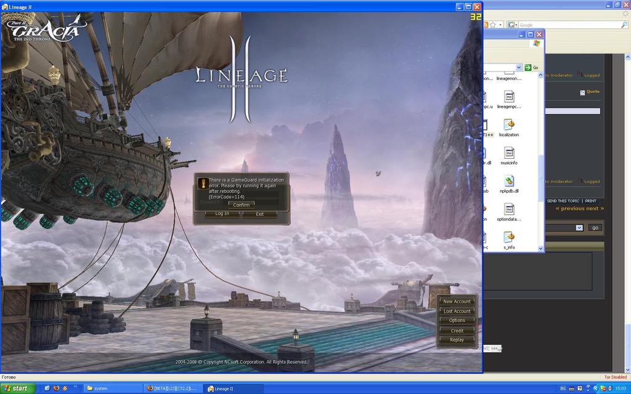Open the New Account option
The image size is (631, 394).
[457, 302]
